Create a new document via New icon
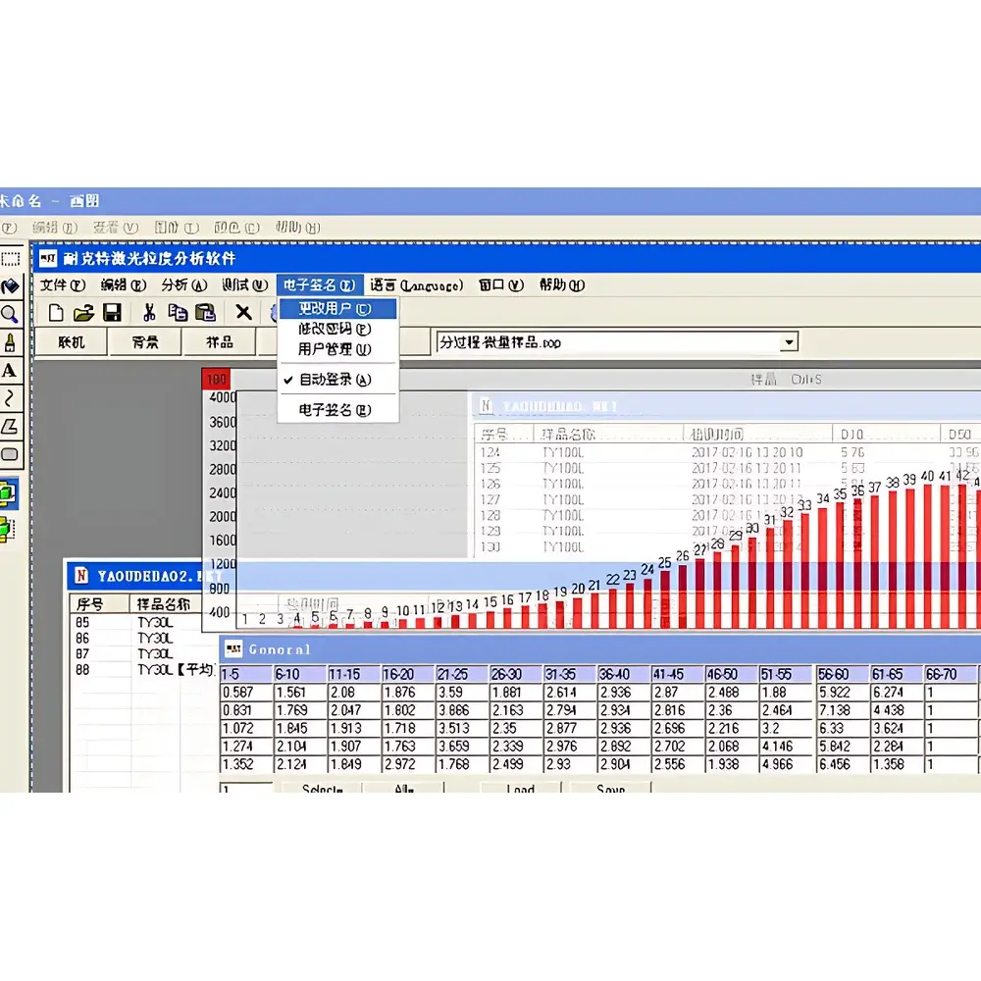 56,311
